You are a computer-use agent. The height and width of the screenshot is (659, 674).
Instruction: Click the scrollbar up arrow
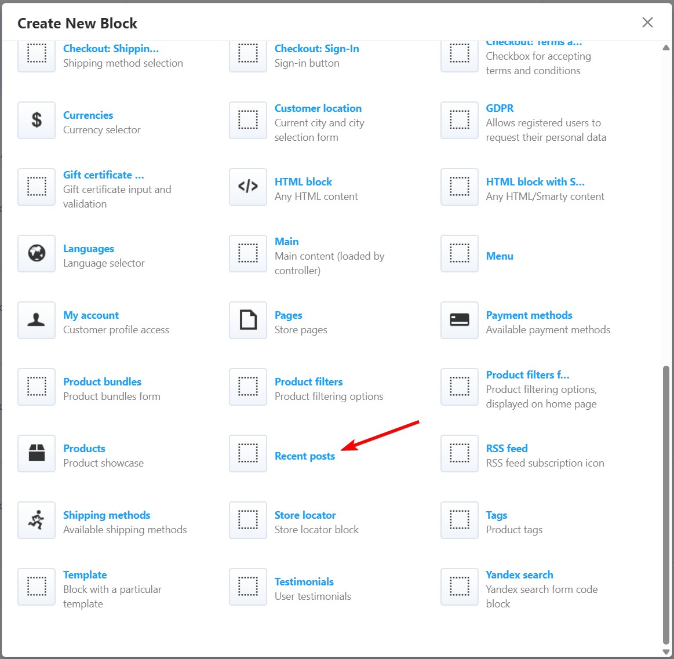666,48
